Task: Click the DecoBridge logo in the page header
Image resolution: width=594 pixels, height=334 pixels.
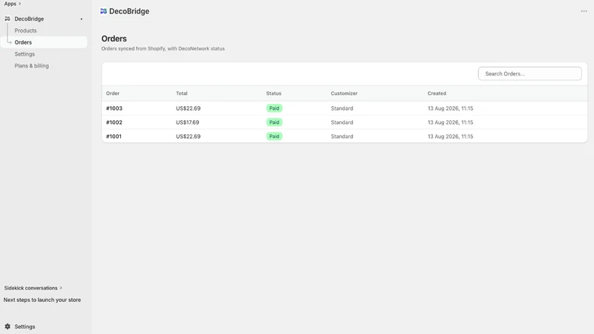Action: (x=103, y=11)
